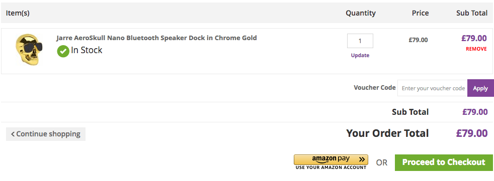The image size is (494, 181).
Task: Click the green In Stock checkmark icon
Action: [x=63, y=51]
